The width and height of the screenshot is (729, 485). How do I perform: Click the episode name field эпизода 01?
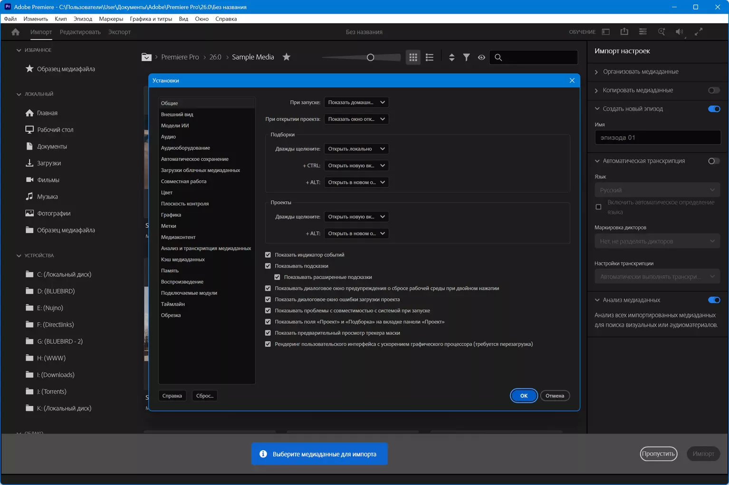coord(658,137)
